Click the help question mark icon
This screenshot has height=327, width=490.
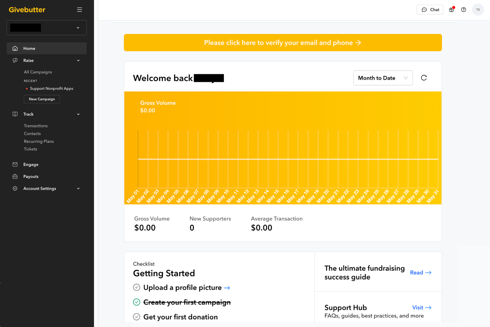(464, 10)
